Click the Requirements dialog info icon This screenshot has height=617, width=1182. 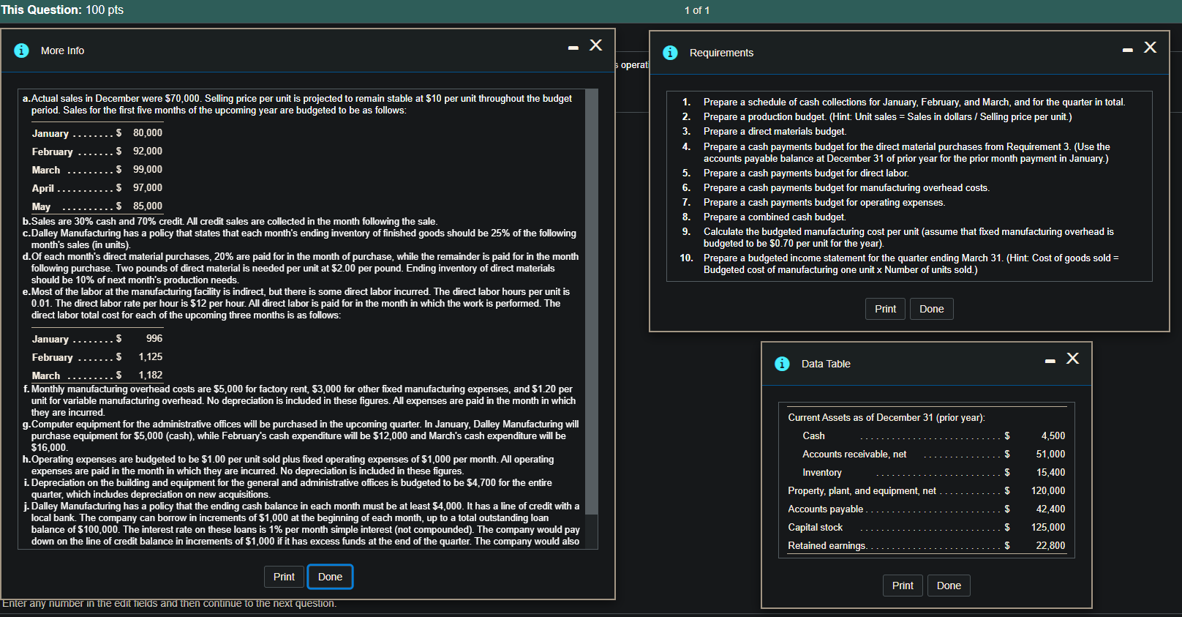pyautogui.click(x=670, y=53)
